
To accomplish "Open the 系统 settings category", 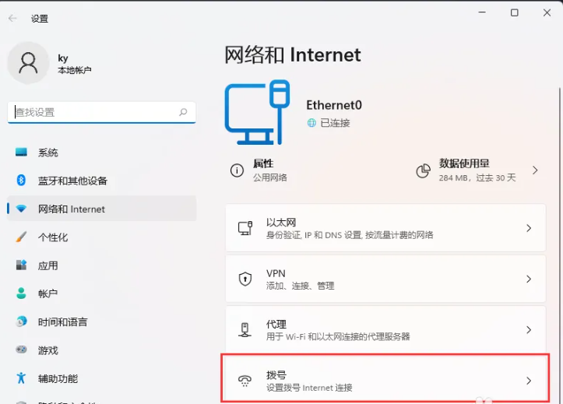I will 101,153.
